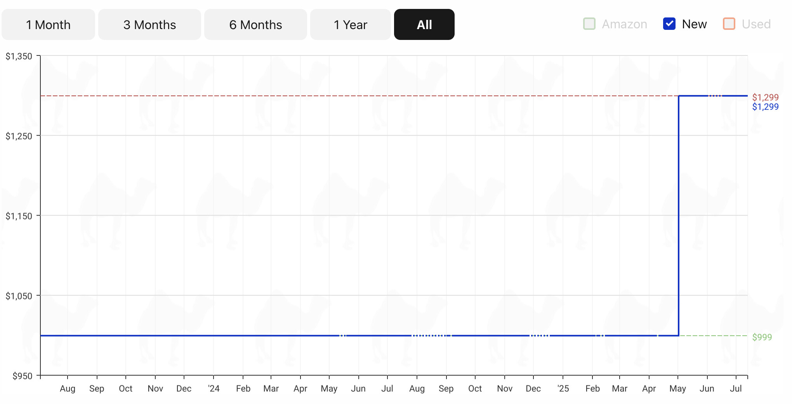The height and width of the screenshot is (404, 792).
Task: Click the red $1,299 highest price label
Action: point(765,97)
